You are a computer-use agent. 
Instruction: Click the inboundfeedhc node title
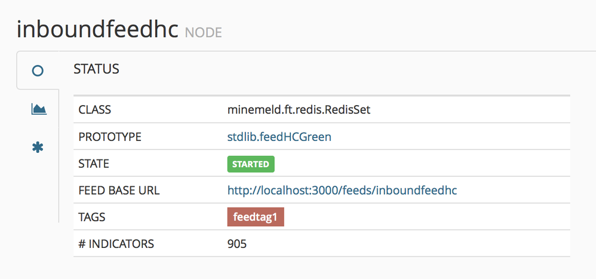pyautogui.click(x=98, y=29)
